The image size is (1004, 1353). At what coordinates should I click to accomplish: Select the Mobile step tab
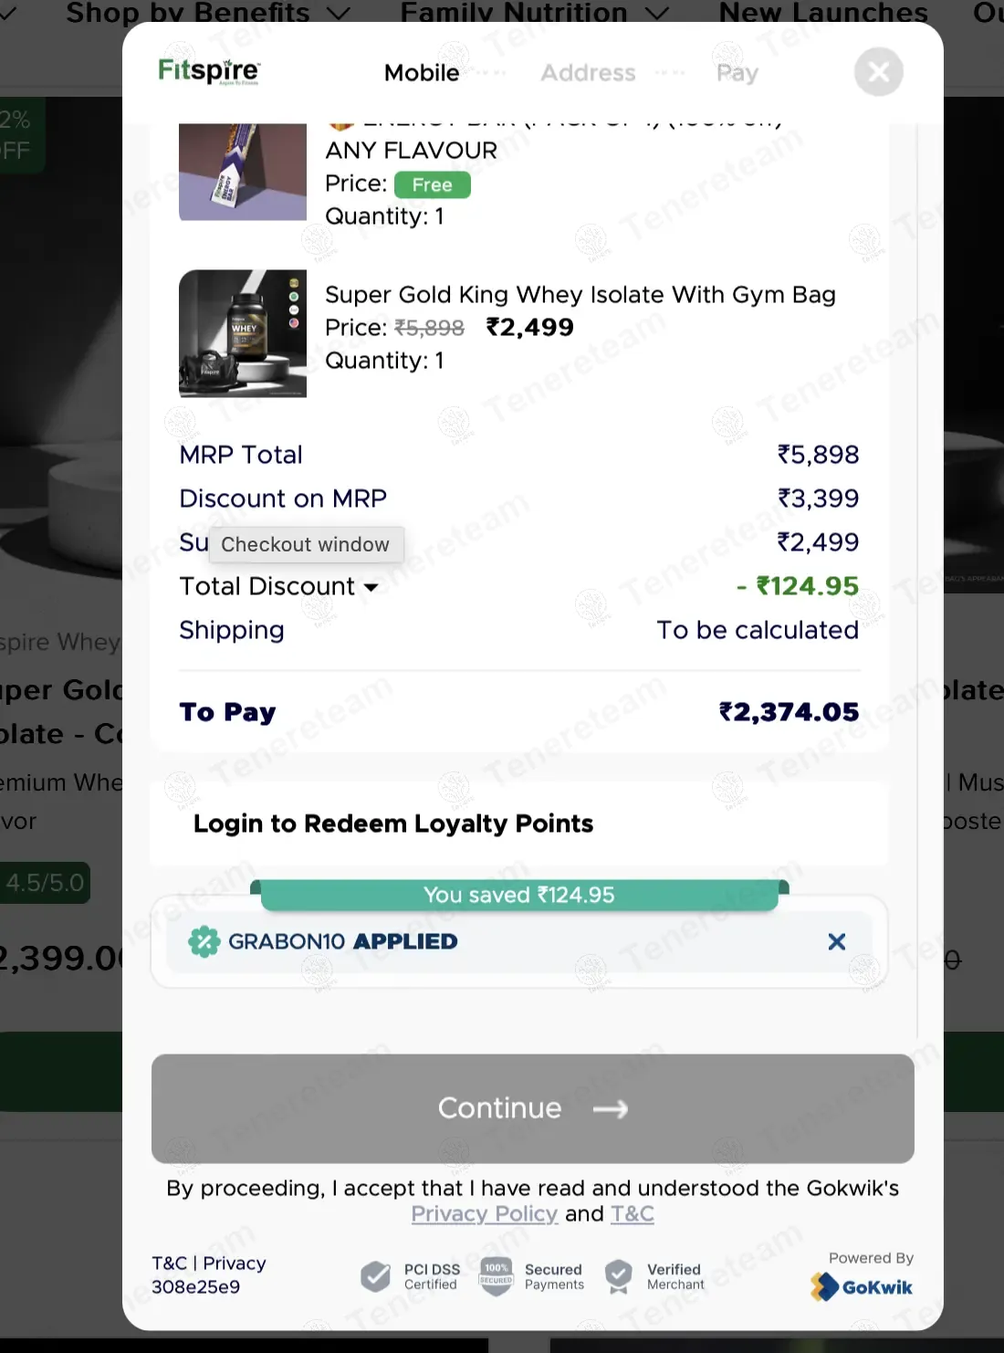pos(422,73)
